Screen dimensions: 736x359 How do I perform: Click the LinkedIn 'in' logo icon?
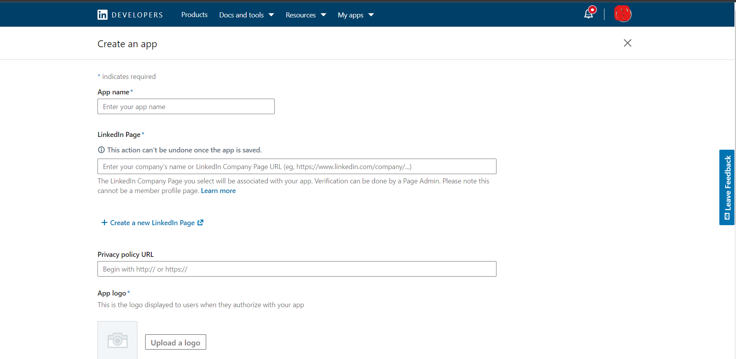click(x=103, y=15)
